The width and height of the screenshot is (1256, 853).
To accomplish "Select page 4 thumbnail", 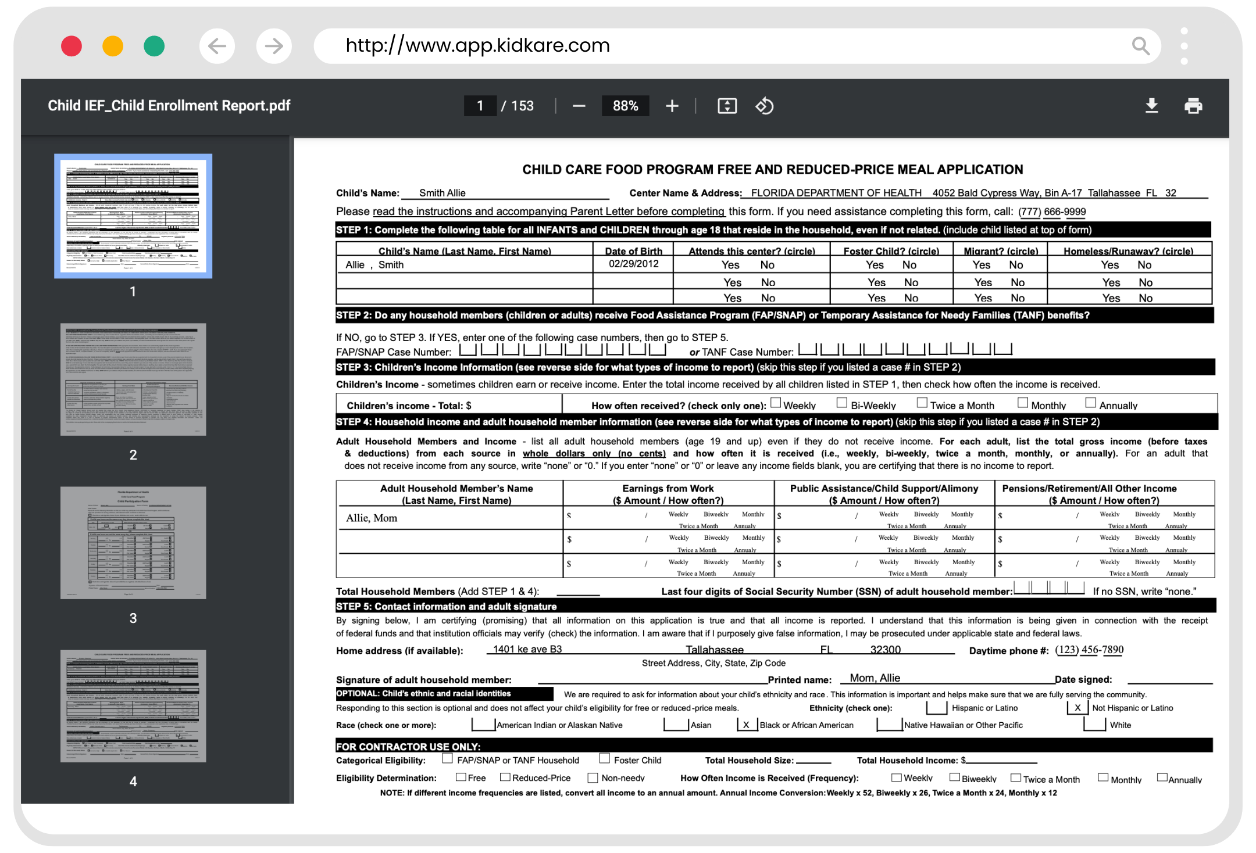I will coord(133,705).
